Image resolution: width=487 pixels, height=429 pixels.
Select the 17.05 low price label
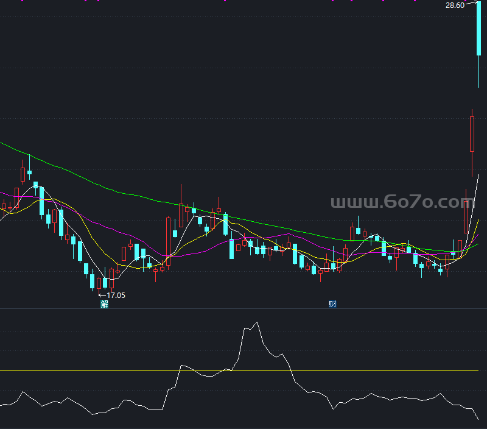point(116,296)
